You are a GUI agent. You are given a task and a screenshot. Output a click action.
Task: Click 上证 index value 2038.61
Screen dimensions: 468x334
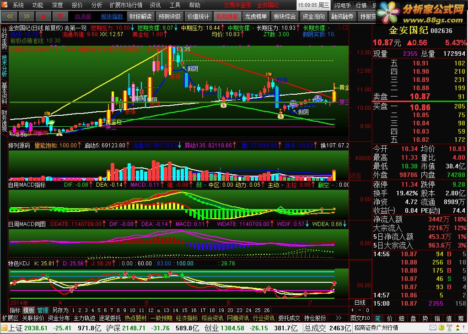[x=36, y=329]
